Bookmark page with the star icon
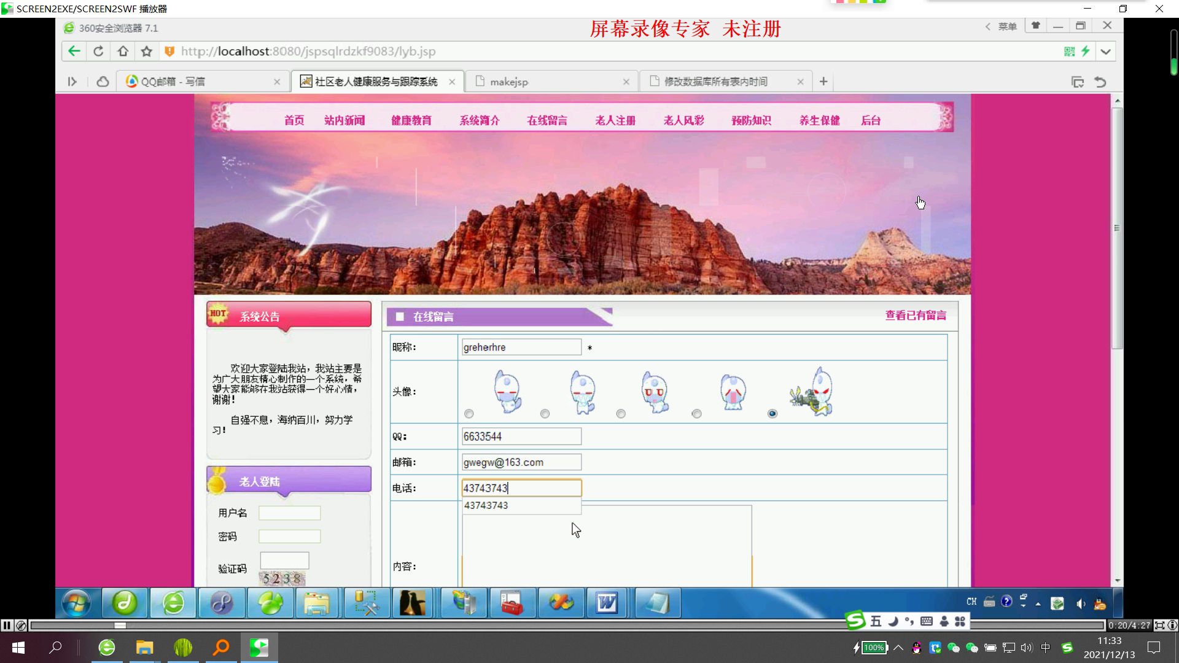Image resolution: width=1179 pixels, height=663 pixels. 146,52
